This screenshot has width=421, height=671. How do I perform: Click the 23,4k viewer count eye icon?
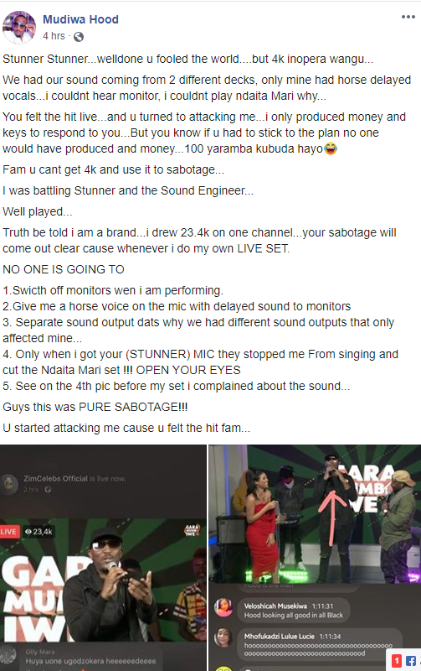tap(28, 532)
